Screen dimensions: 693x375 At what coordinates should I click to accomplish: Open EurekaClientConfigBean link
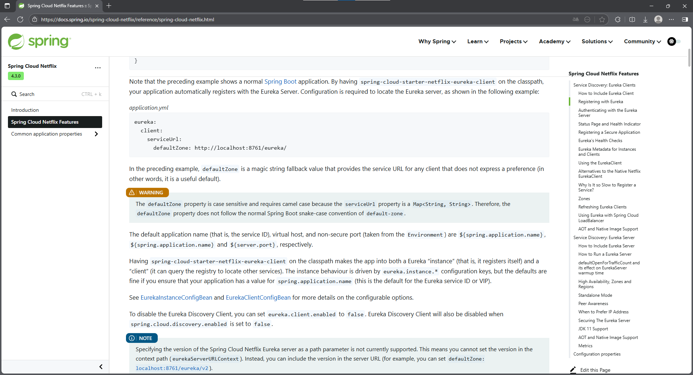click(x=258, y=297)
